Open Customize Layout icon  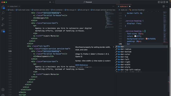coord(167,2)
